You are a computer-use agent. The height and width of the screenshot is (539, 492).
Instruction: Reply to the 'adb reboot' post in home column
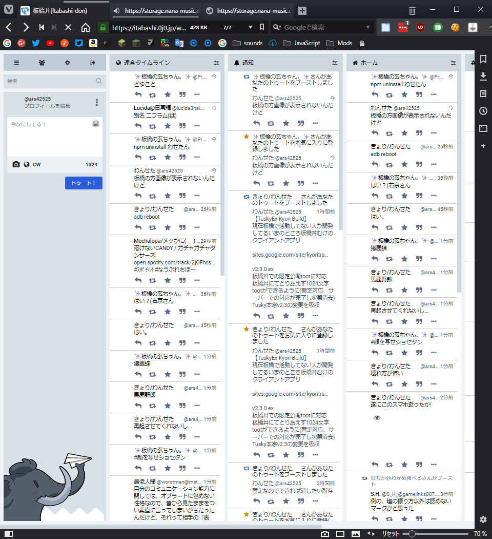[x=375, y=164]
